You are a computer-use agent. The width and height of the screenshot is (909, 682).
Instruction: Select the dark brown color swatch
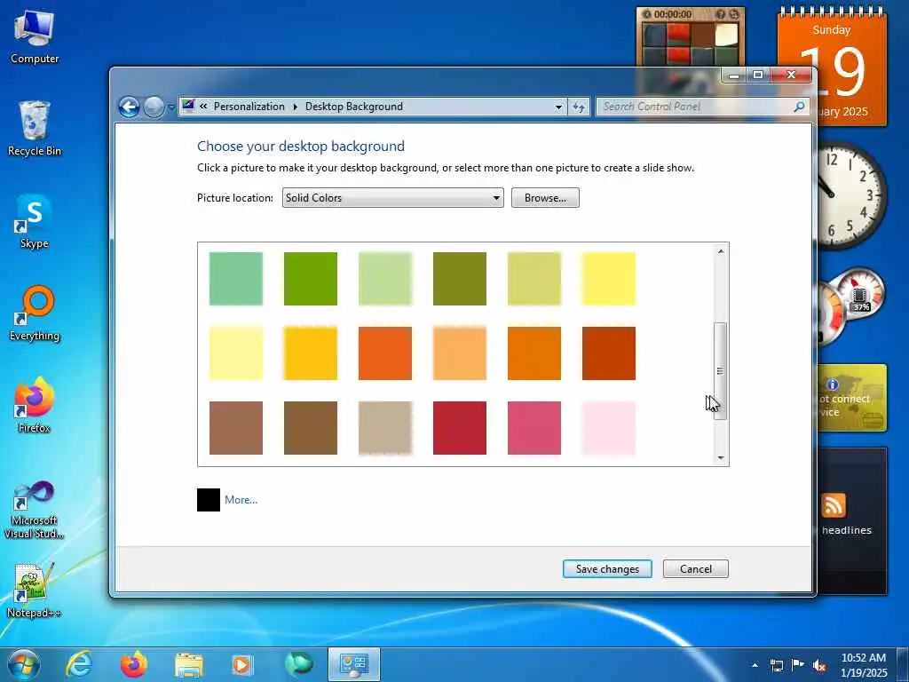[x=310, y=428]
